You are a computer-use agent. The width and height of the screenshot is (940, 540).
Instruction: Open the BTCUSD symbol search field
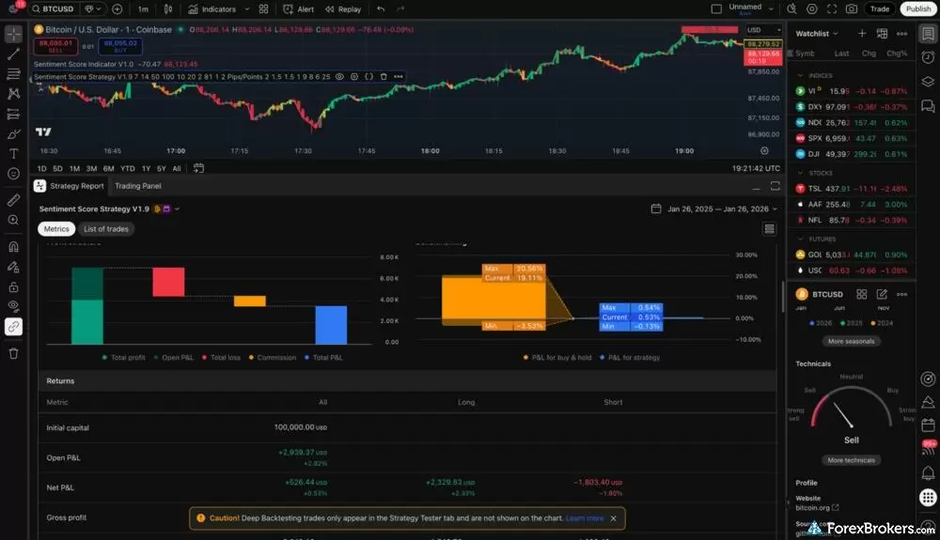pyautogui.click(x=54, y=9)
